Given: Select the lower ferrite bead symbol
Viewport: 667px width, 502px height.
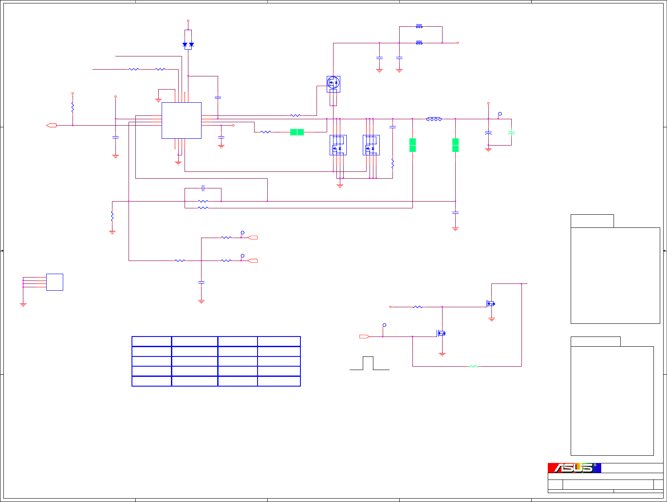Looking at the screenshot, I should tap(419, 42).
